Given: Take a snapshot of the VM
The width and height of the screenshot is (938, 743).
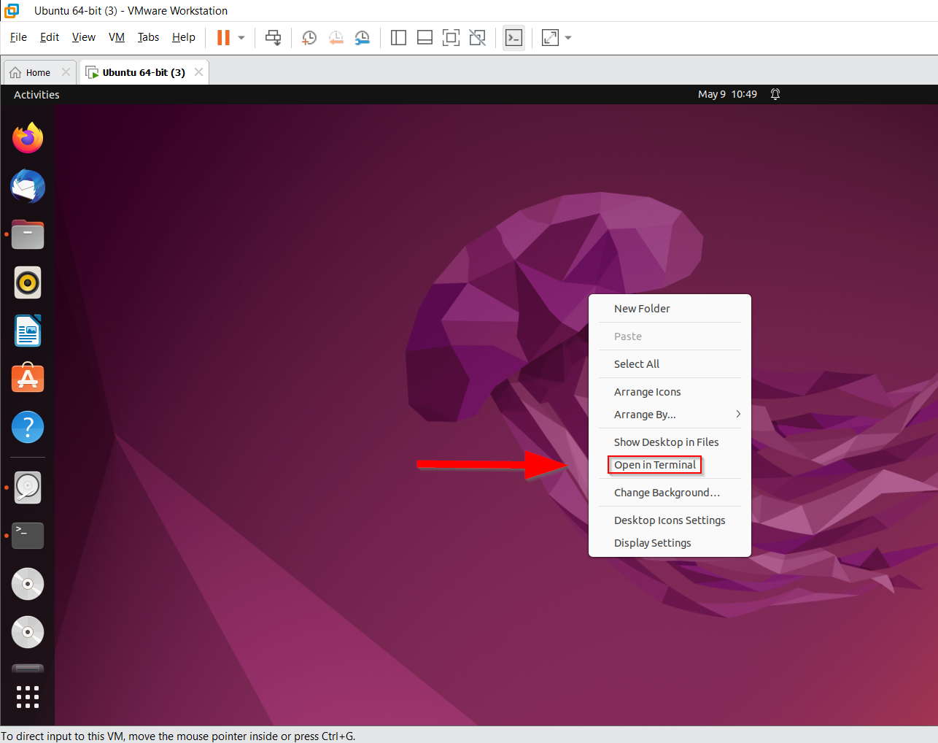Looking at the screenshot, I should (x=309, y=37).
